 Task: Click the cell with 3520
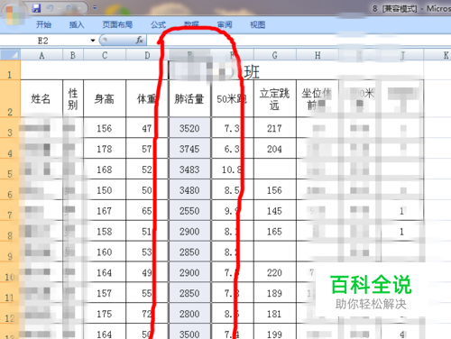click(189, 128)
